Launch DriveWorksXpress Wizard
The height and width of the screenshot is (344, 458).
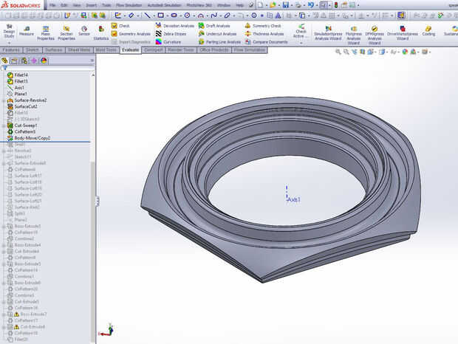(x=402, y=32)
